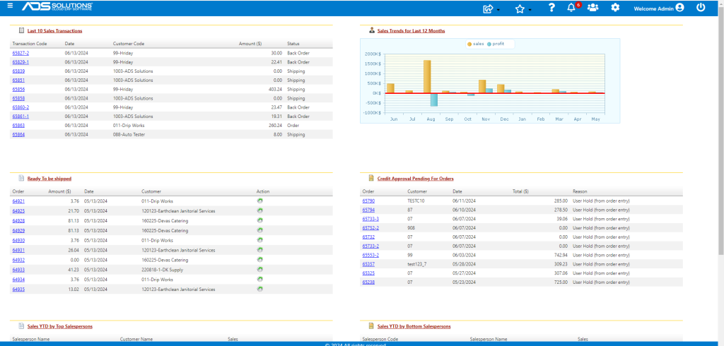The height and width of the screenshot is (346, 724).
Task: Click the Welcome Admin user avatar
Action: coord(679,8)
